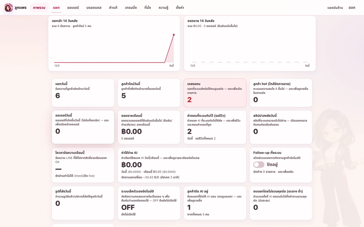Open the ค่าใช้จ่าย AI cost card
364x227 pixels.
tap(182, 165)
